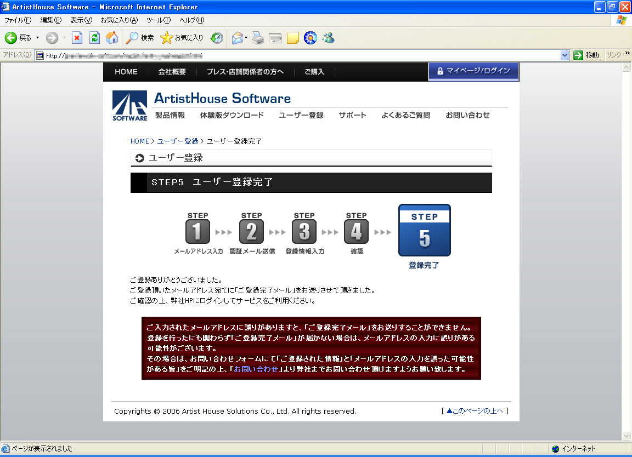Expand the address bar dropdown

[565, 55]
